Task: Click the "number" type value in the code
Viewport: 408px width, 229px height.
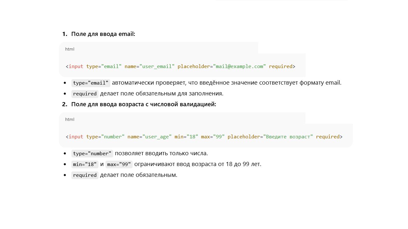Action: (x=113, y=137)
